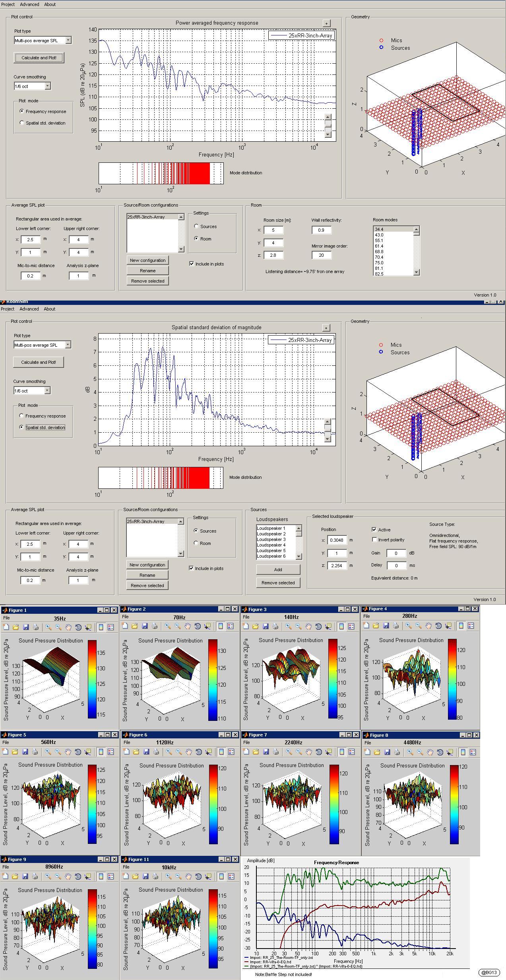Select Rotate 3D tool in Figure 1

[78, 627]
